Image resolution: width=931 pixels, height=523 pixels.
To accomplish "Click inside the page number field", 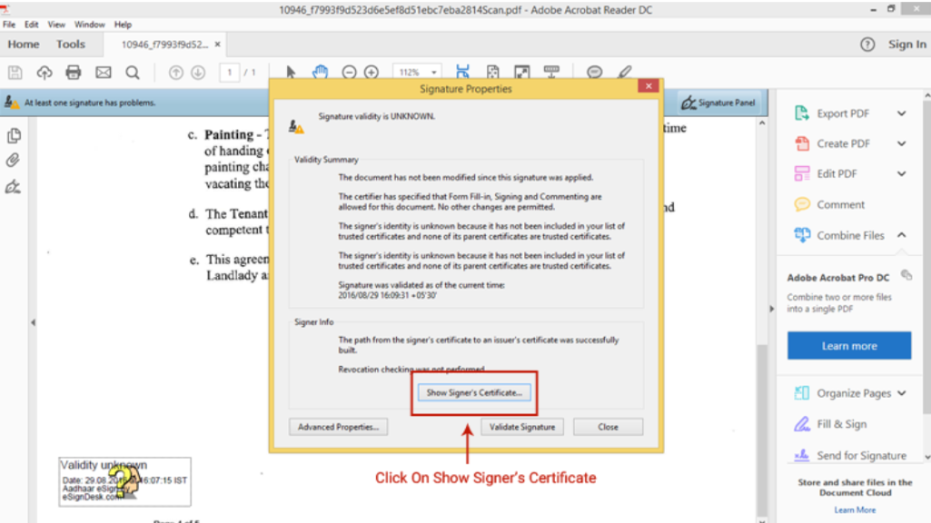I will 229,73.
